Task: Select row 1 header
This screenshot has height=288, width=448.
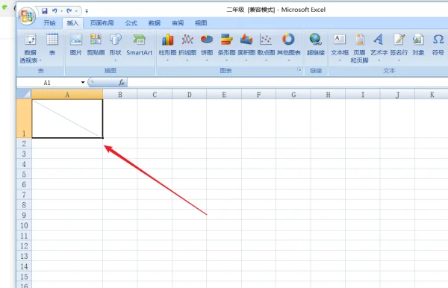Action: [x=25, y=119]
